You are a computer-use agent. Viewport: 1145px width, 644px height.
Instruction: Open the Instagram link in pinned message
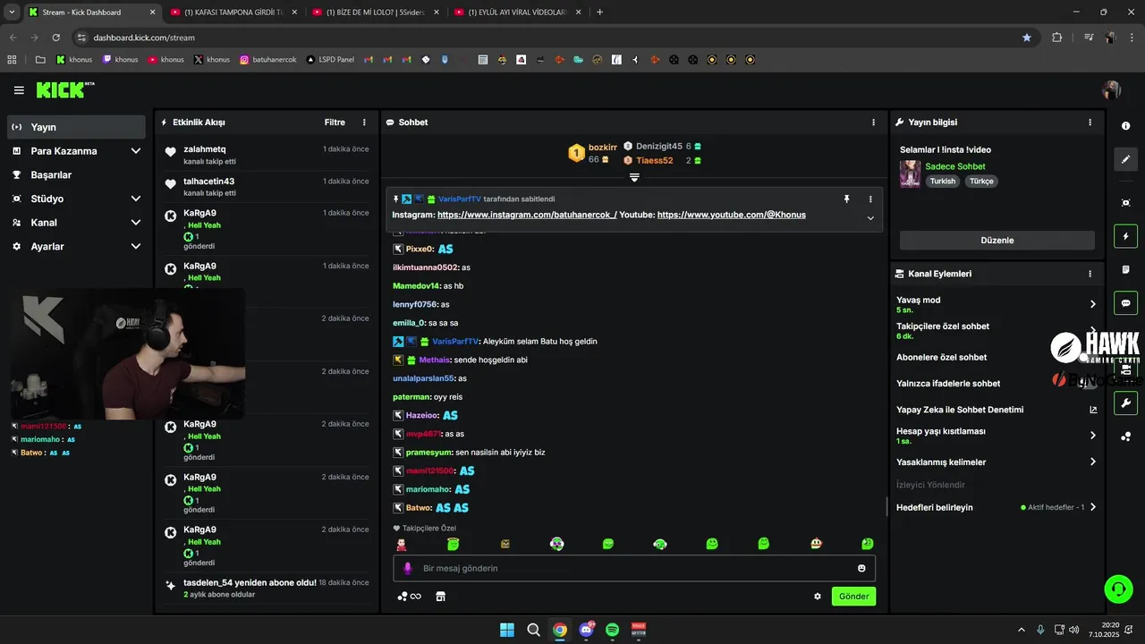pos(527,215)
